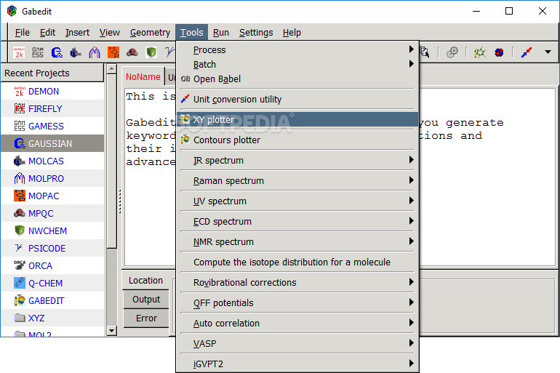
Task: Expand the ECD spectrum submenu
Action: click(x=297, y=221)
